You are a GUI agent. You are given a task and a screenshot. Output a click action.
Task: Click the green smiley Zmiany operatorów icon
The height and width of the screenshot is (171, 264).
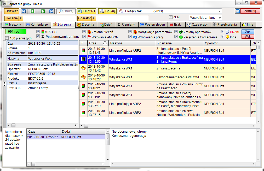pos(181,32)
